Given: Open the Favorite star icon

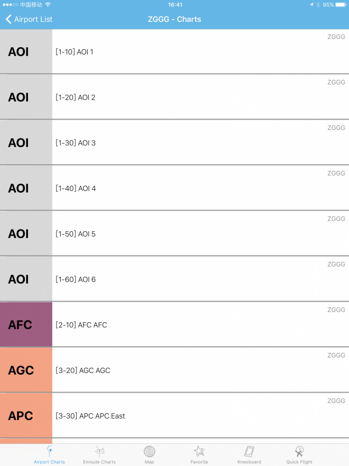Looking at the screenshot, I should pos(199,451).
